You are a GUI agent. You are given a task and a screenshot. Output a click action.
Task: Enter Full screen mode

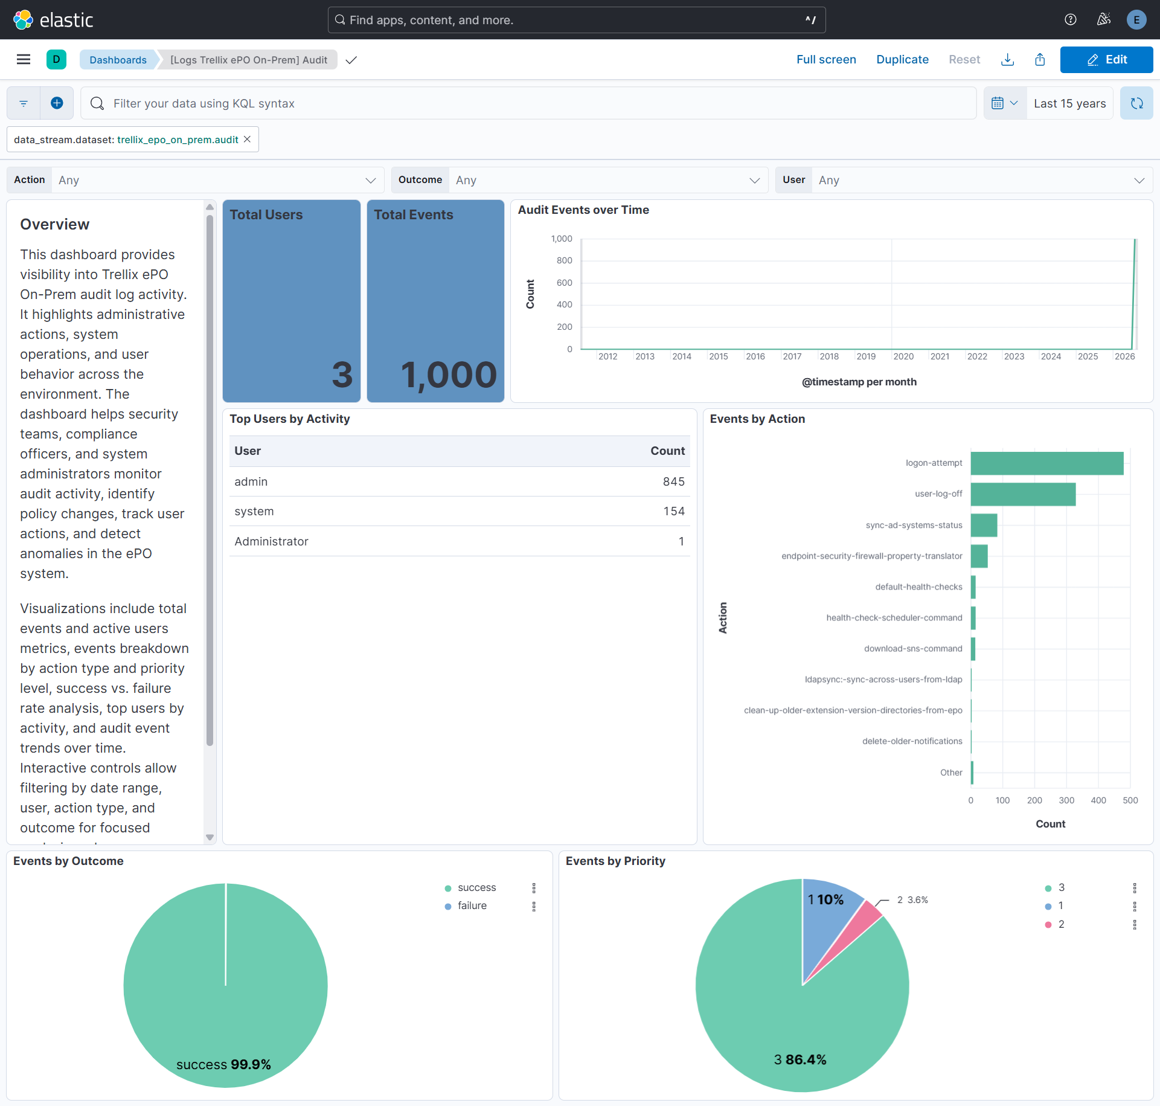pyautogui.click(x=826, y=59)
